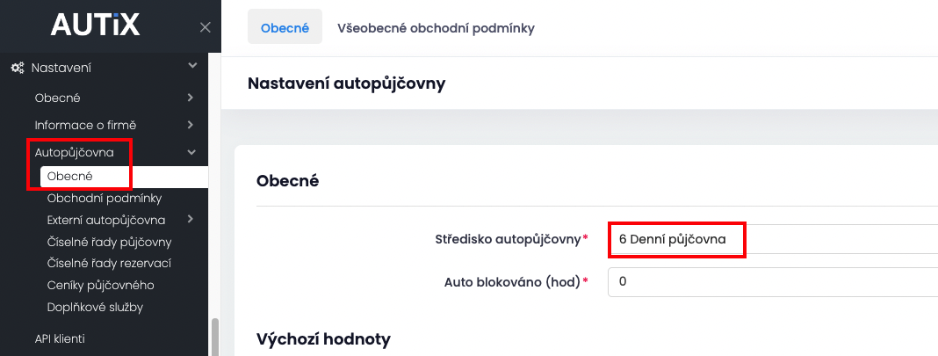Go to Ceníky půjčovného

pos(100,286)
